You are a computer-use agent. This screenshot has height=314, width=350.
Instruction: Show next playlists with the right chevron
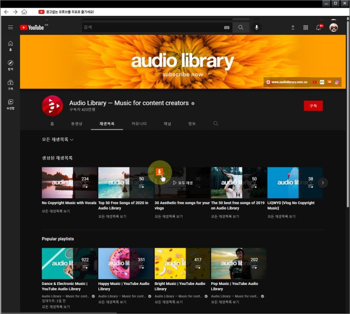(322, 183)
